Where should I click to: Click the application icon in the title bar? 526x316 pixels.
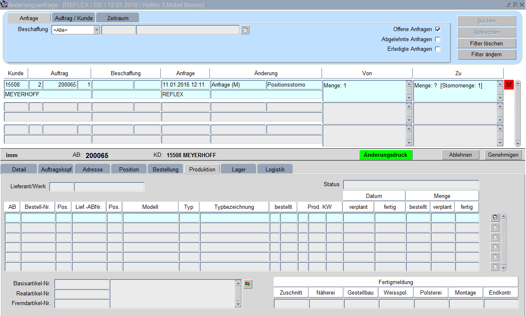(4, 4)
